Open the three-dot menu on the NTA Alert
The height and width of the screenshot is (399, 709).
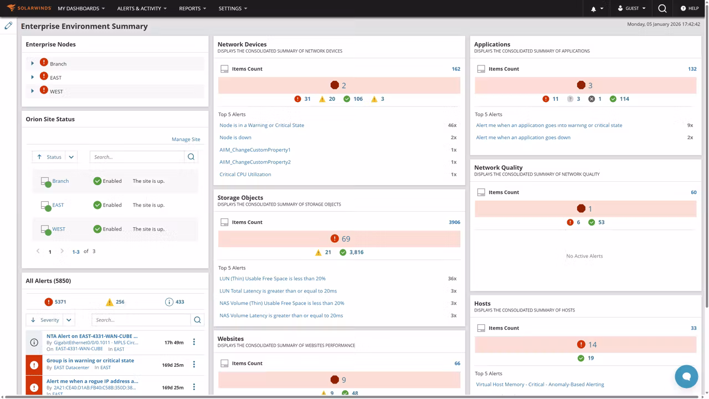coord(193,342)
